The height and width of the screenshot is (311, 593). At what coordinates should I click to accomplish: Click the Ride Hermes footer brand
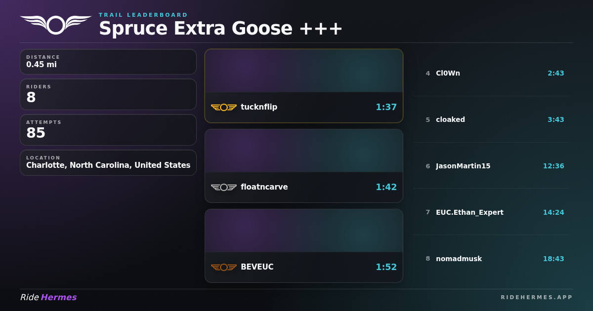tap(48, 297)
